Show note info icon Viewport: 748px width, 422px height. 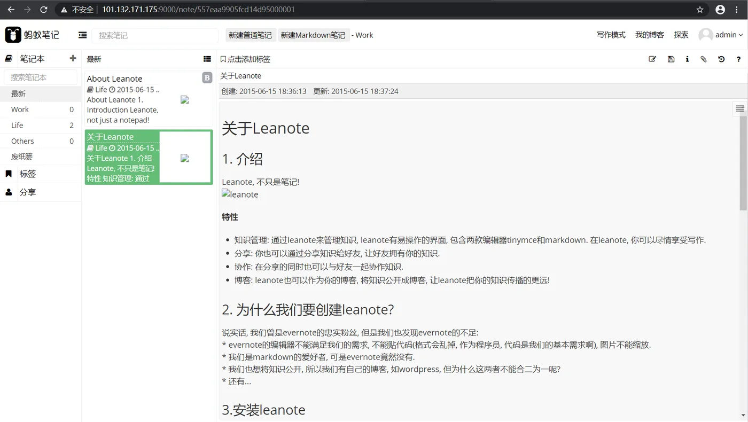coord(687,59)
